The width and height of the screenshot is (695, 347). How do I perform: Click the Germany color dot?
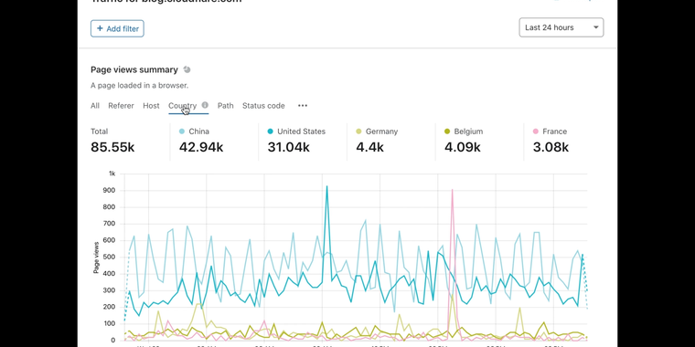point(358,131)
